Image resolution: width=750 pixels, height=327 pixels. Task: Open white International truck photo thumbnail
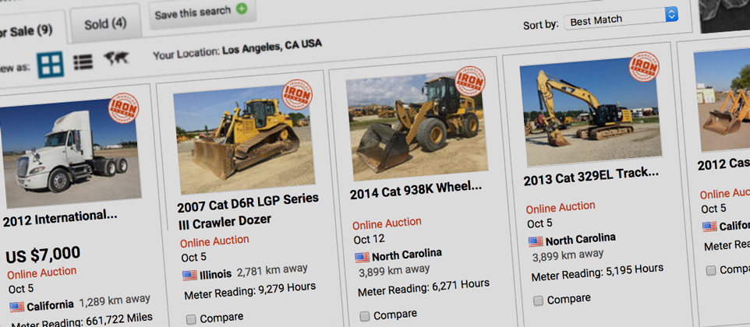(69, 153)
